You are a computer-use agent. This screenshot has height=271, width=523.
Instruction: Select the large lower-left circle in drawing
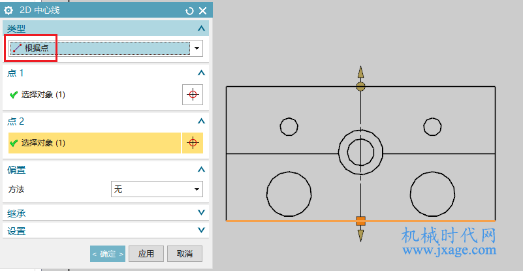[x=289, y=193]
